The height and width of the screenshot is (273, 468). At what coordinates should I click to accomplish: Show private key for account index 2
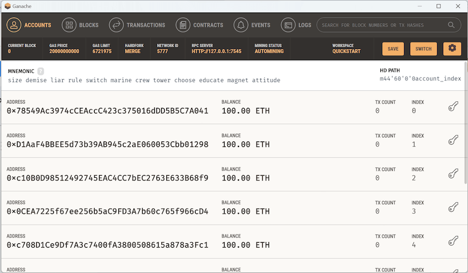(453, 173)
